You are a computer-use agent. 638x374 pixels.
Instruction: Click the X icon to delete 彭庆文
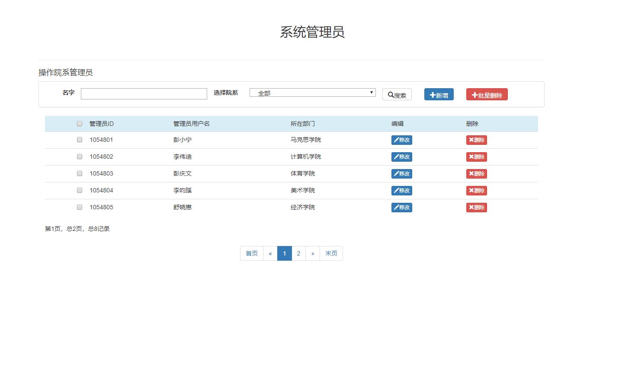coord(471,173)
